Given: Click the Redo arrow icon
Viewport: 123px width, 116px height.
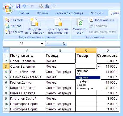Looking at the screenshot, I should tap(33, 6).
